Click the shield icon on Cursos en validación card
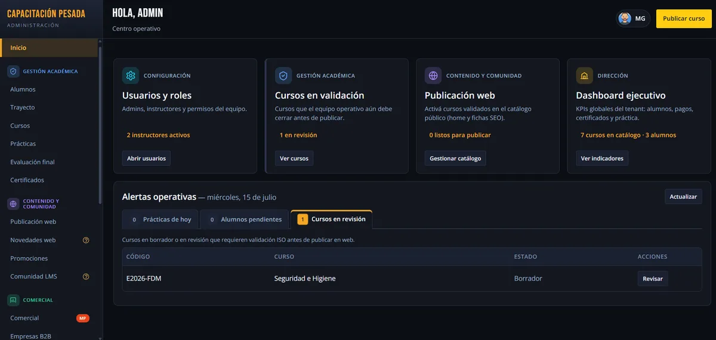The height and width of the screenshot is (340, 716). [283, 76]
